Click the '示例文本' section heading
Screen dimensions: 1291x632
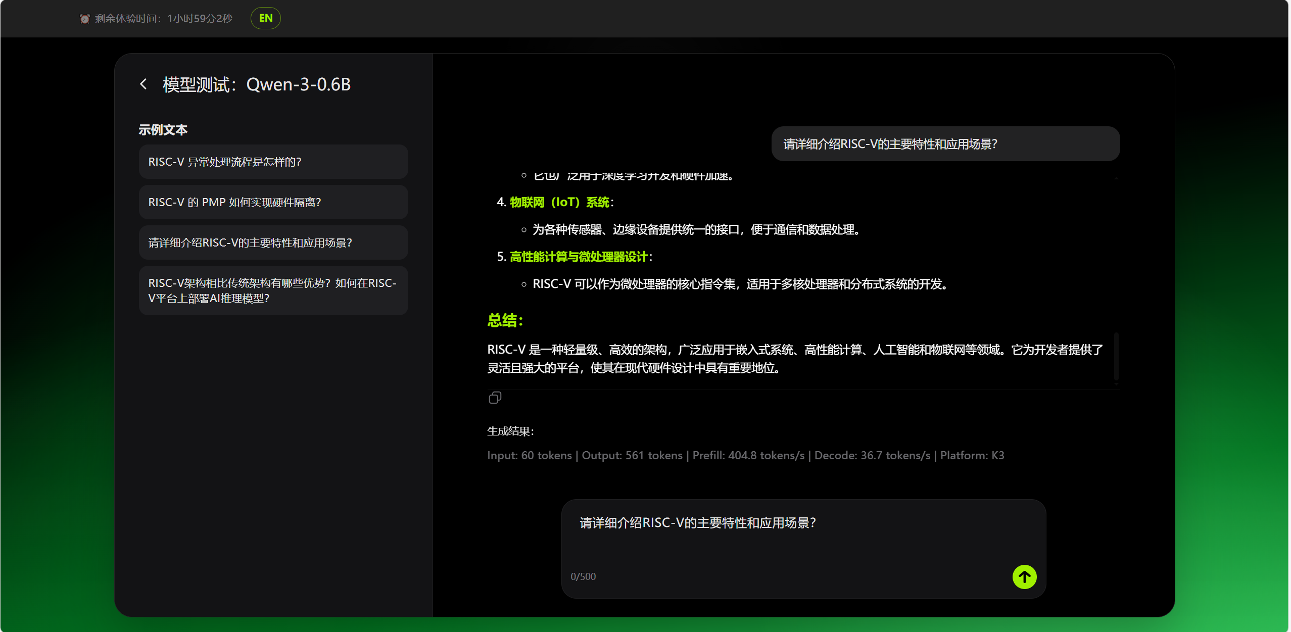[x=163, y=130]
